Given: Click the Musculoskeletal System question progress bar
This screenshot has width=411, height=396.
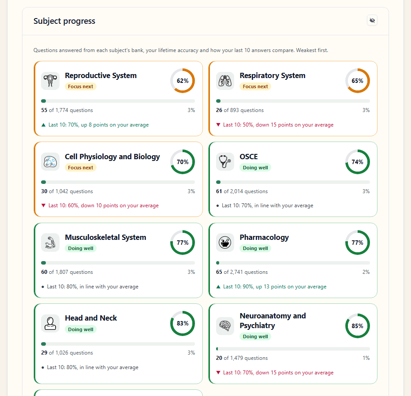Looking at the screenshot, I should (x=118, y=263).
